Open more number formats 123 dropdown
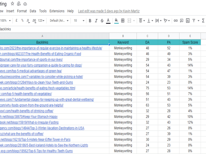Image resolution: width=206 pixels, height=154 pixels. (x=41, y=21)
